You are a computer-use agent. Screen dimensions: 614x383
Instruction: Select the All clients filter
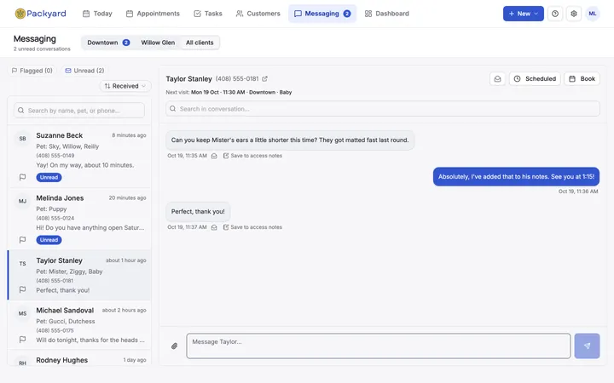[200, 43]
